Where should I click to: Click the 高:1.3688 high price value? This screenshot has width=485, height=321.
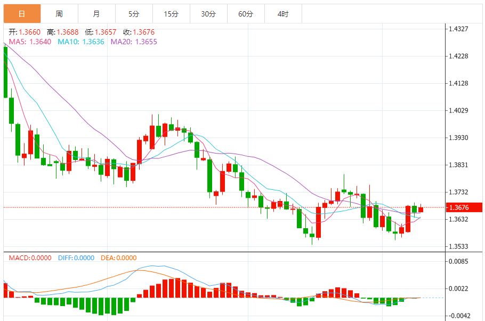tap(63, 32)
